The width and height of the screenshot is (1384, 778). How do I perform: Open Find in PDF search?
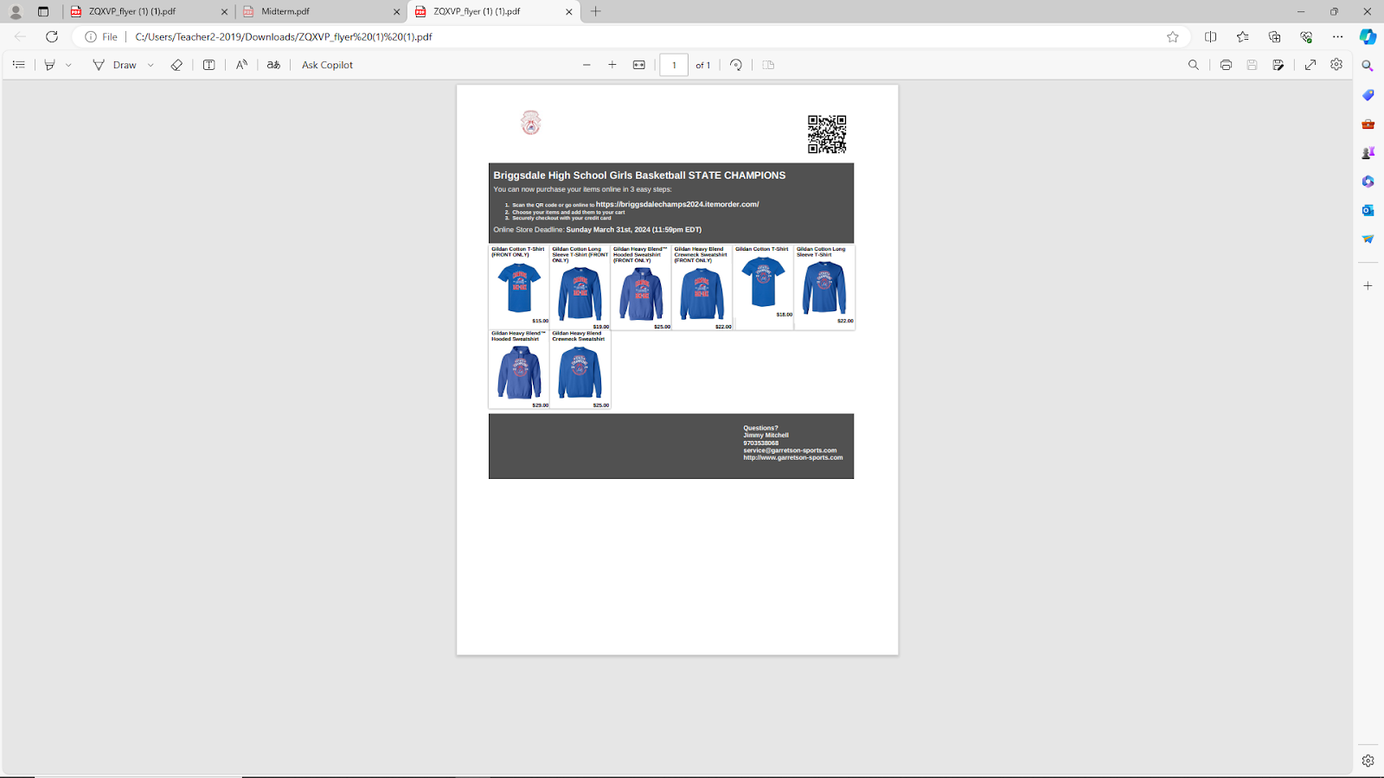point(1194,65)
